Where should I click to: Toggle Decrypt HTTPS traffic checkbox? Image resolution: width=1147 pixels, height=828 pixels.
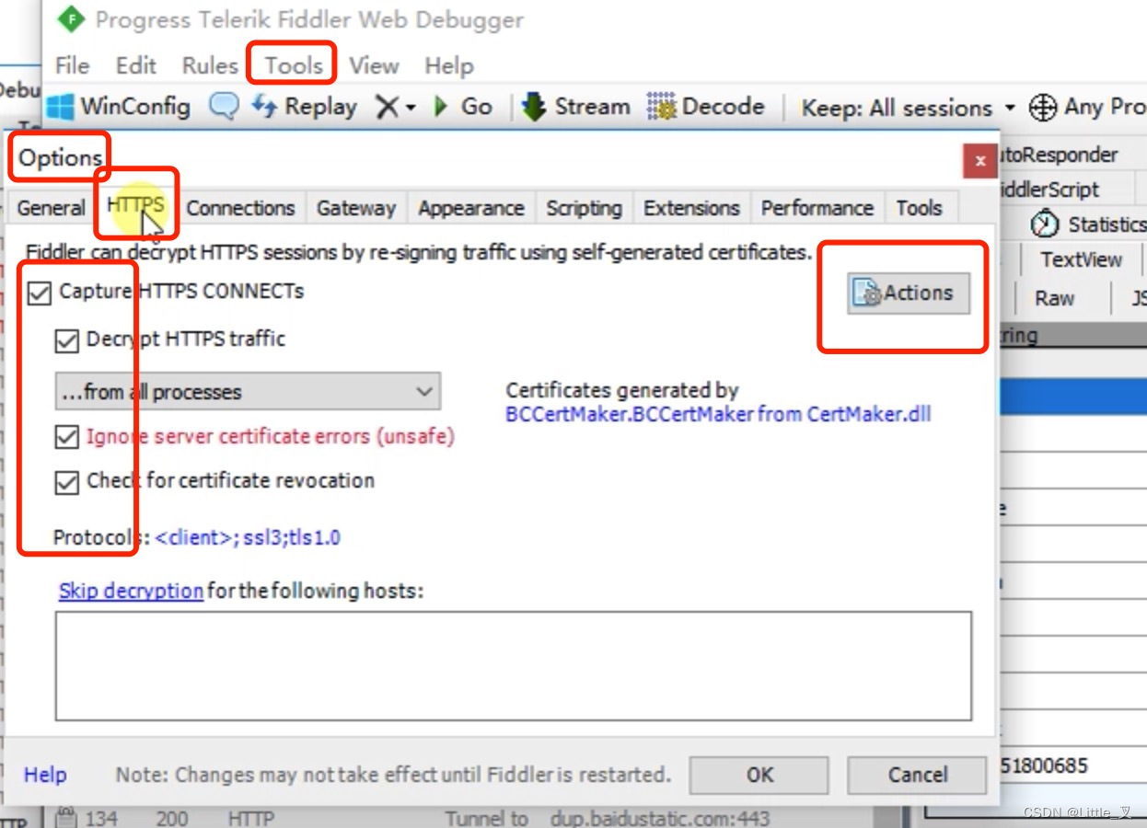pyautogui.click(x=66, y=341)
